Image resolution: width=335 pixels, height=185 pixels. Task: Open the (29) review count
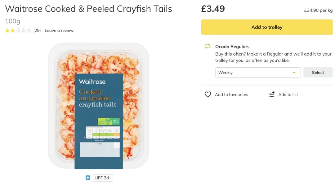[x=37, y=31]
